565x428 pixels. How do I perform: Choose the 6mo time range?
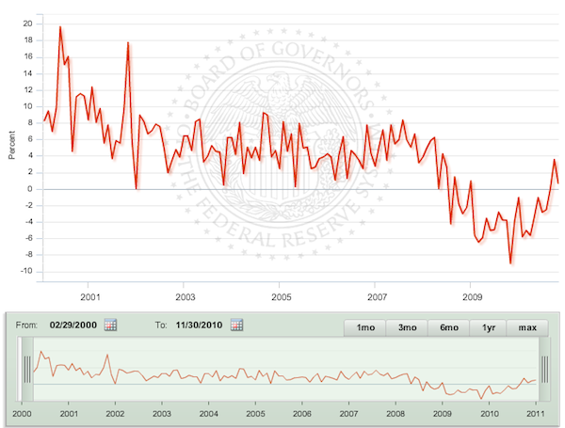pyautogui.click(x=447, y=327)
